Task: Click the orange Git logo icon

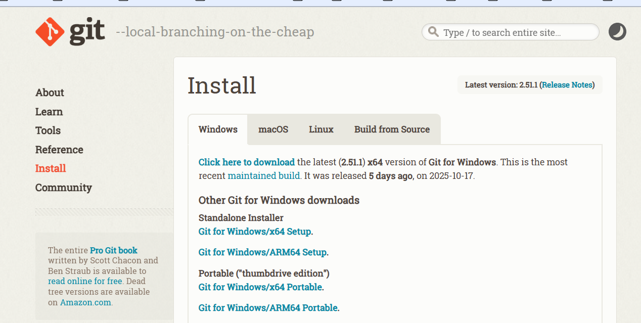Action: [x=50, y=32]
